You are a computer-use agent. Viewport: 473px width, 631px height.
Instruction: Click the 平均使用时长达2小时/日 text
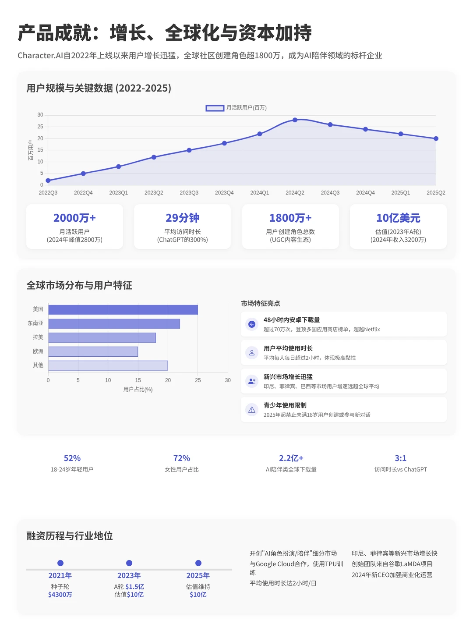click(x=283, y=583)
